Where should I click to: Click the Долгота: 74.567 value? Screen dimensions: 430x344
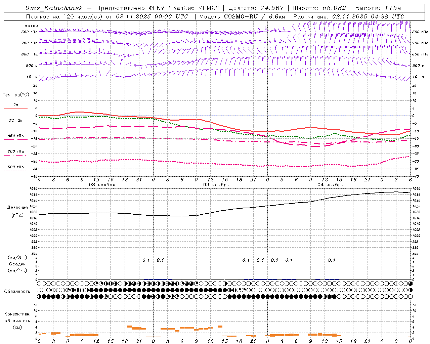coord(256,8)
